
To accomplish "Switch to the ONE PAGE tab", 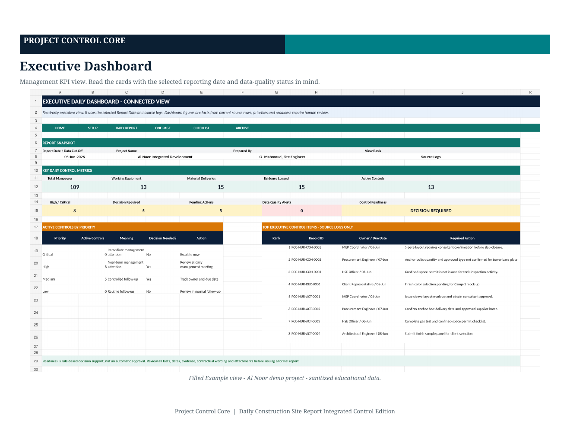I will [163, 128].
